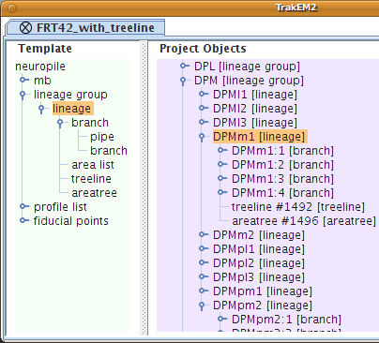Expand the DPMpl3 lineage node
This screenshot has height=343, width=379.
[x=203, y=276]
